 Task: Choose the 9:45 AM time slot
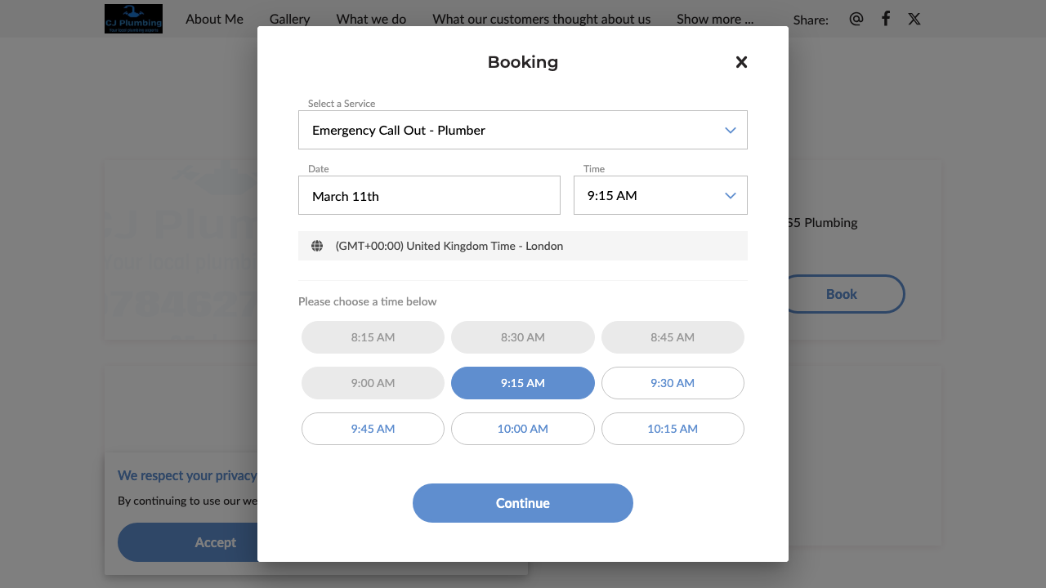pyautogui.click(x=373, y=429)
